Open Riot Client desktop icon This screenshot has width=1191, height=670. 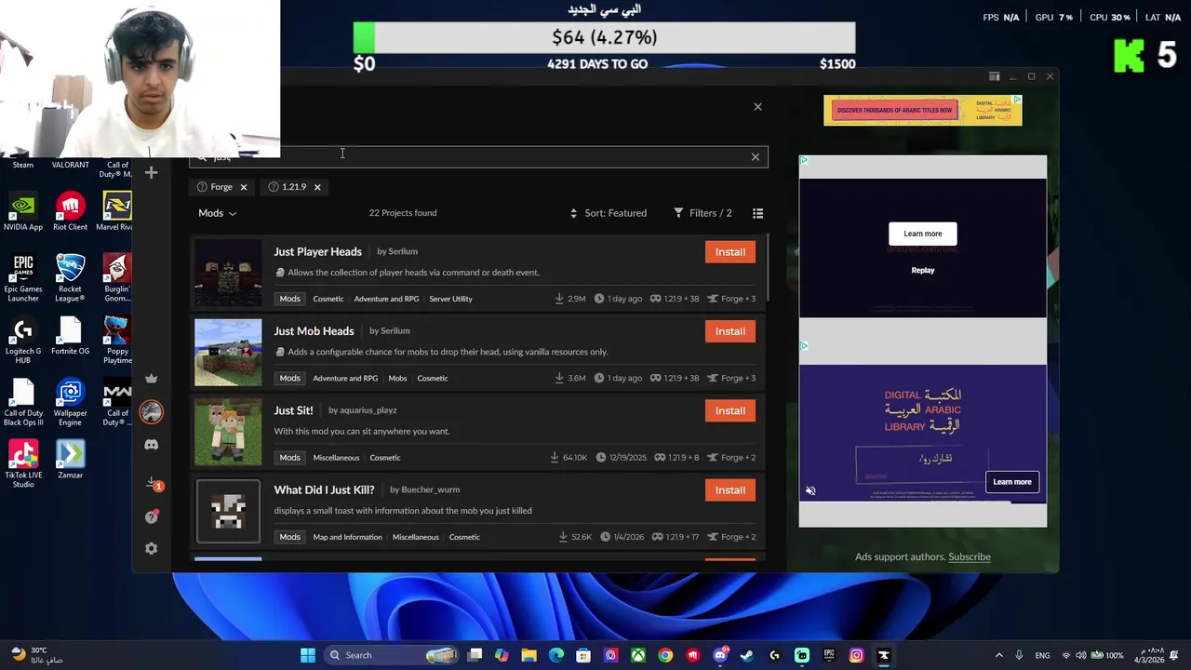(x=70, y=211)
